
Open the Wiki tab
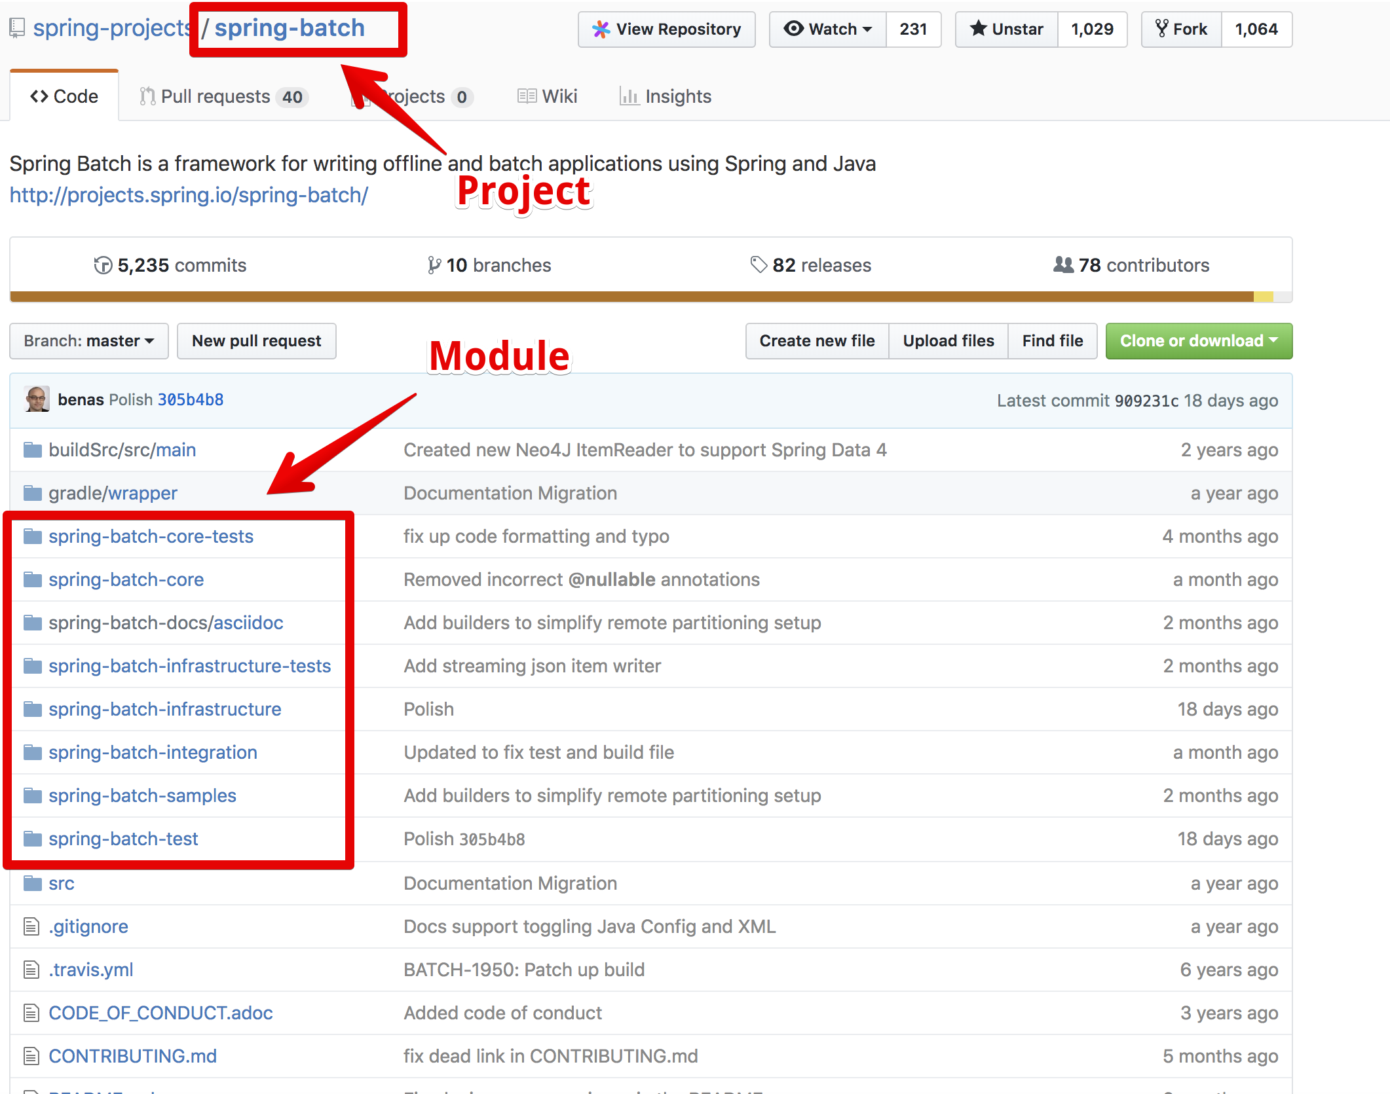[x=548, y=96]
